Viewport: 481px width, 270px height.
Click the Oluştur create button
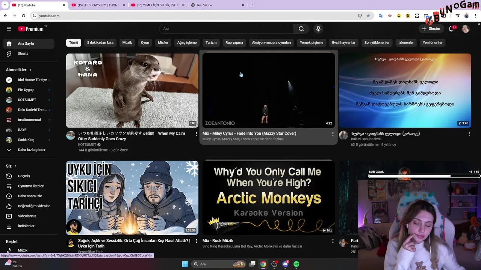point(431,29)
